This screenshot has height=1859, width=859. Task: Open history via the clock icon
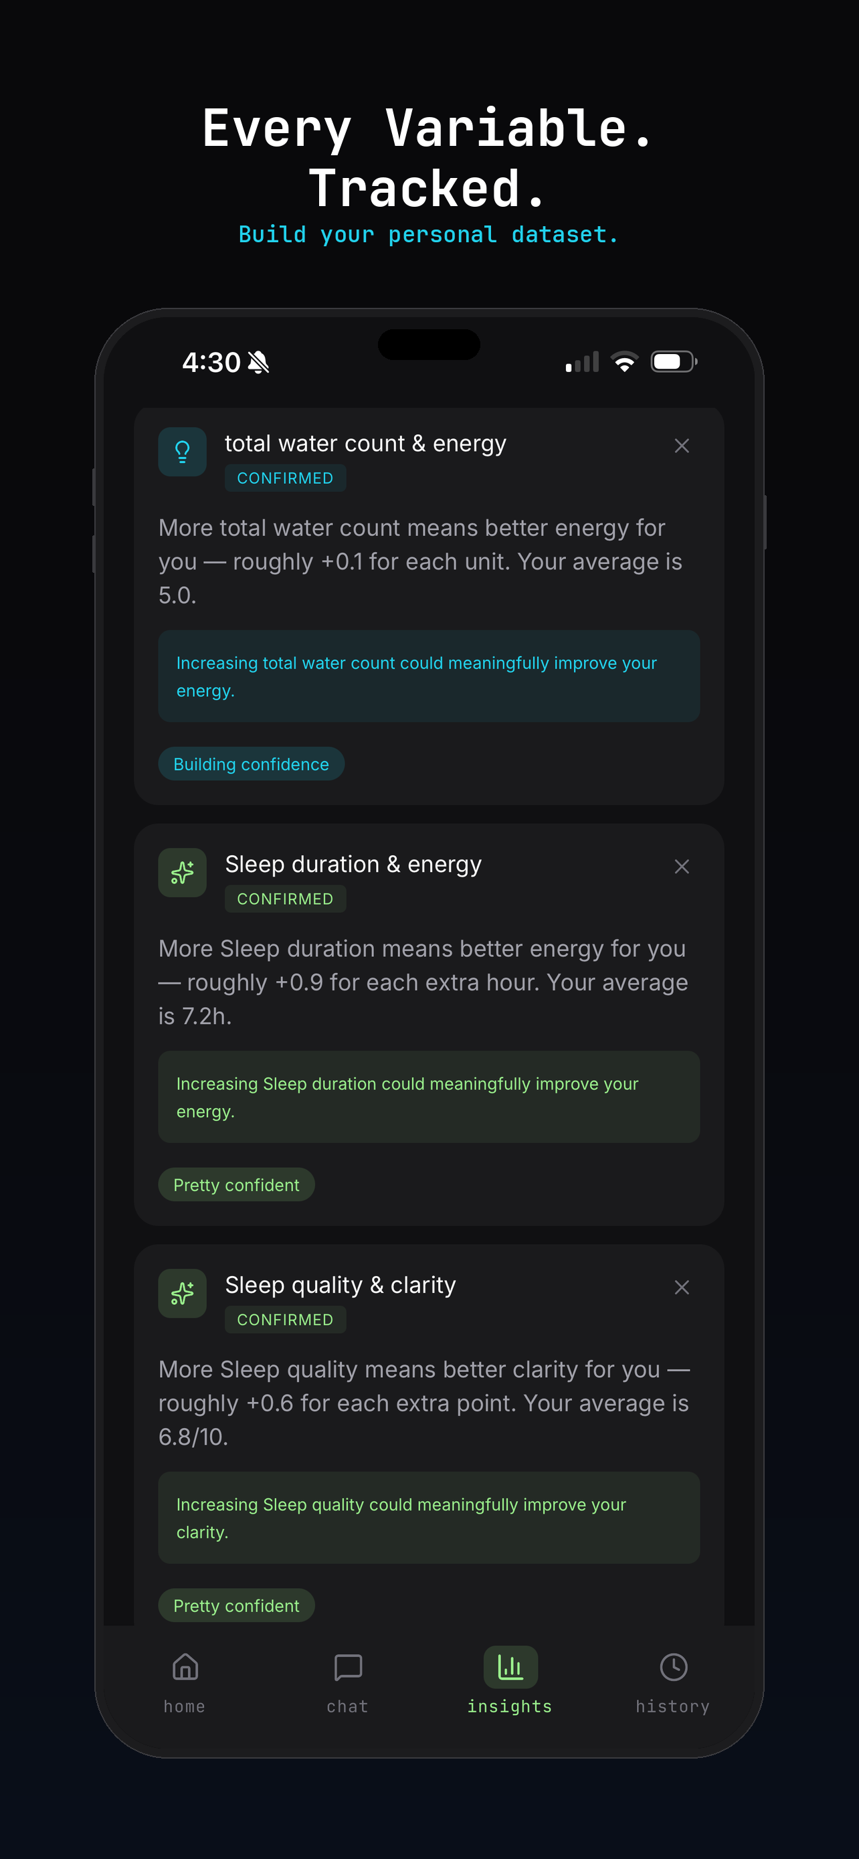pyautogui.click(x=673, y=1668)
